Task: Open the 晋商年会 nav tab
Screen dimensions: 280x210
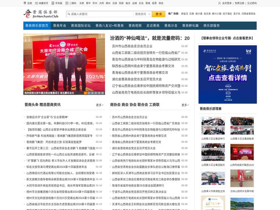Action: (x=59, y=26)
